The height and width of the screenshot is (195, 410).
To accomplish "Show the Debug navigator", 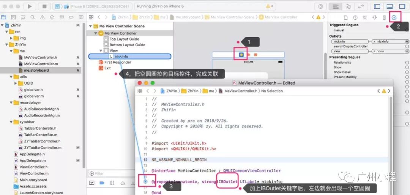I will (x=62, y=17).
